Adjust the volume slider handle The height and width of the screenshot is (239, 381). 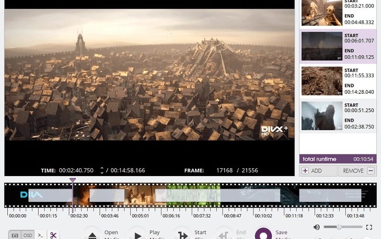tap(339, 227)
